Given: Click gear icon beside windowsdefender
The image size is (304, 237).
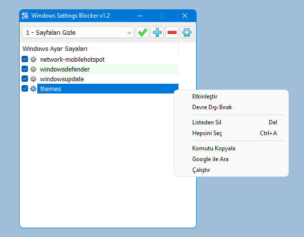Looking at the screenshot, I should click(33, 69).
